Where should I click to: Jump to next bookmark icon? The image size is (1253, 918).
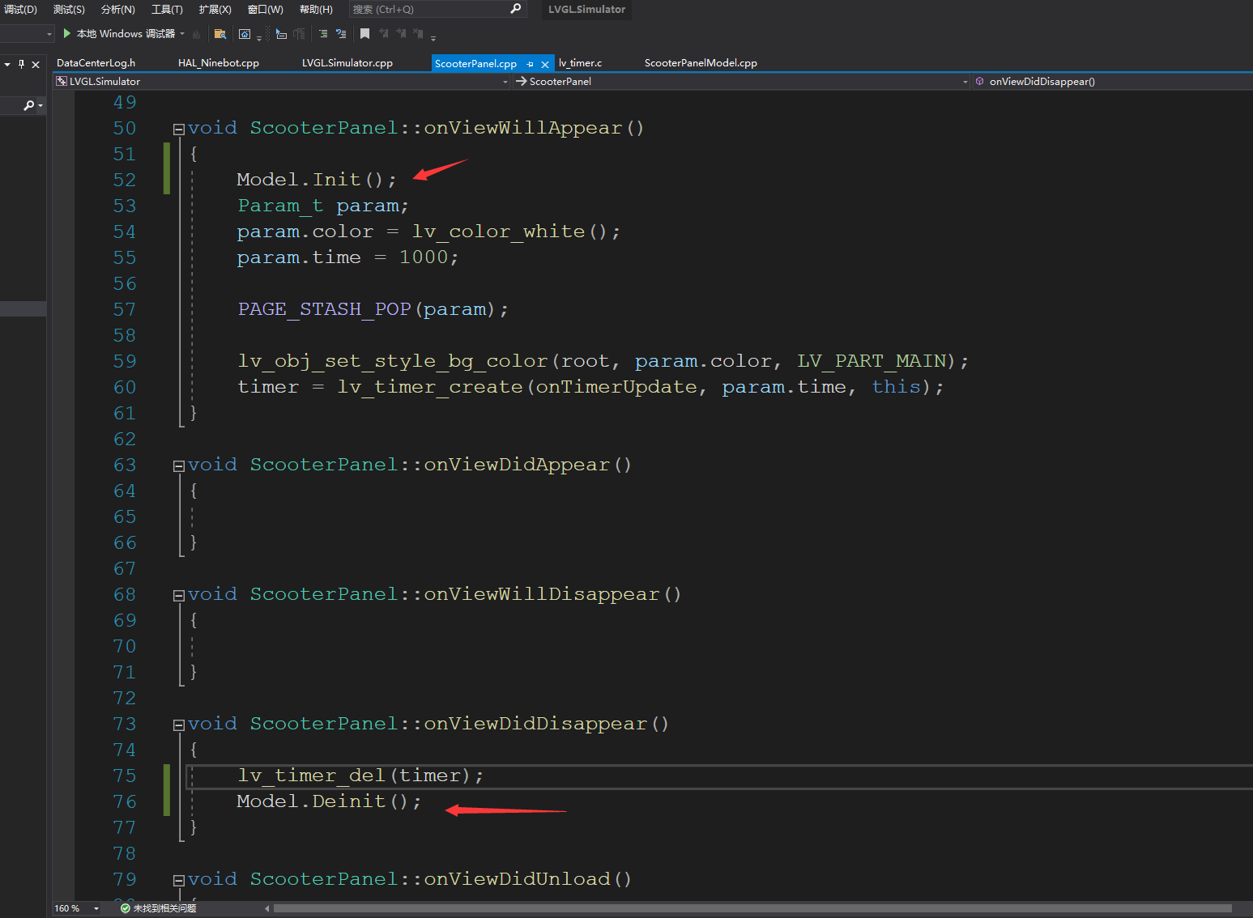pos(403,33)
